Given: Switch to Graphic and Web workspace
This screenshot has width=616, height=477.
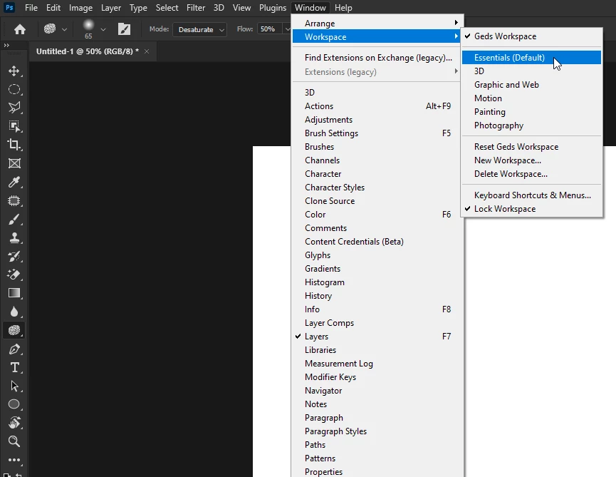Looking at the screenshot, I should coord(531,85).
